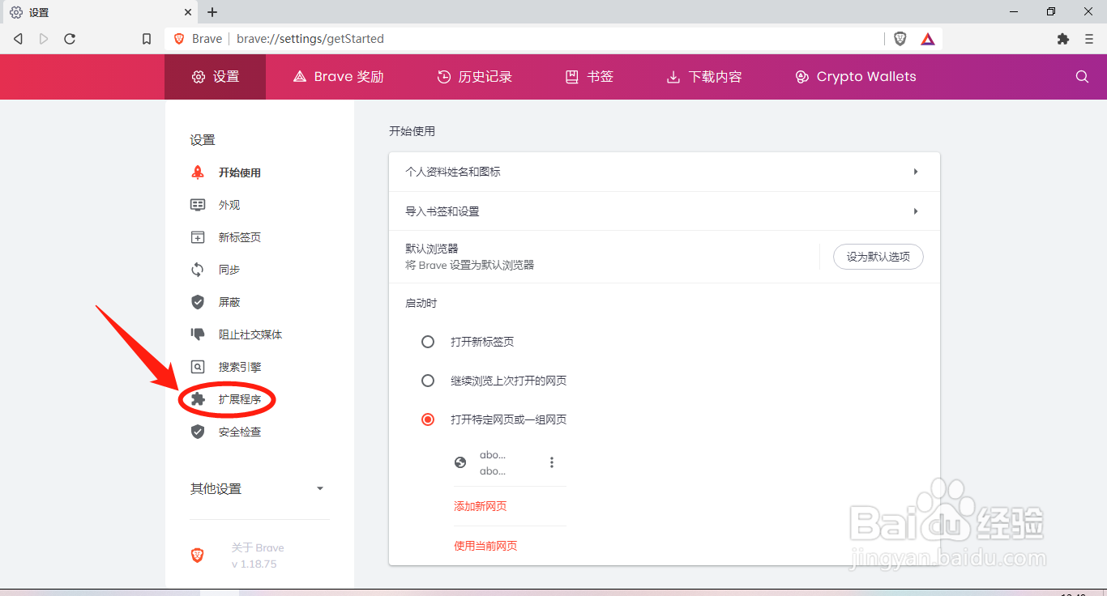Screen dimensions: 1107x596
Task: Click the 屏蔽 shield icon
Action: (x=198, y=302)
